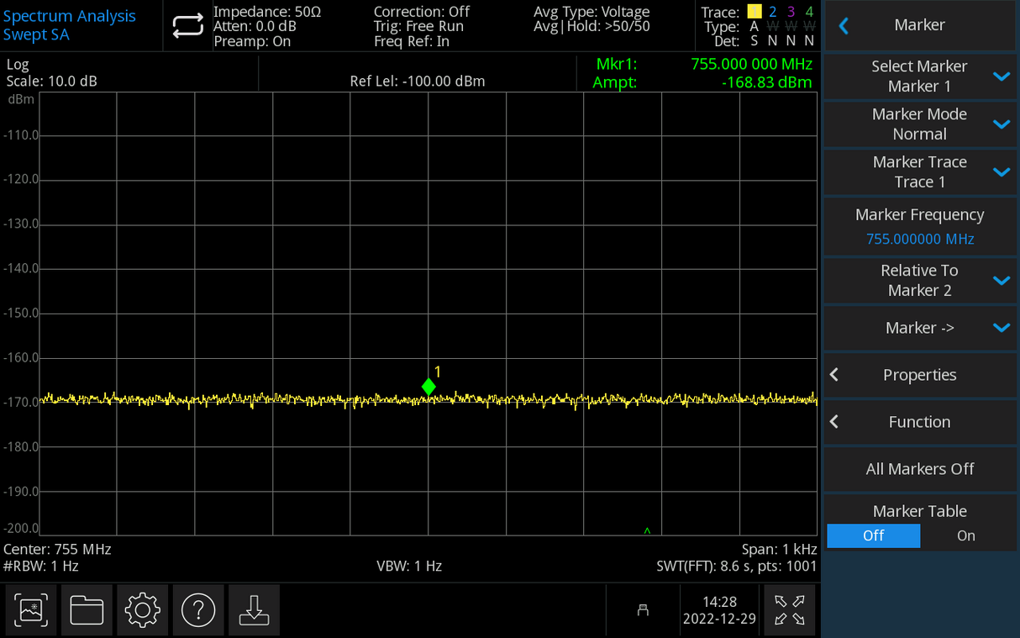Screen dimensions: 1020x638
Task: Click the storage disk status icon
Action: [x=643, y=610]
